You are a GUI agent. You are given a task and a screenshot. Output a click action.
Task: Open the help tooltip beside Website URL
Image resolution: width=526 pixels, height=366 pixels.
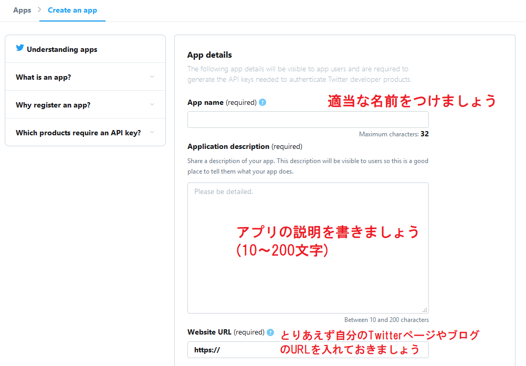tap(270, 332)
